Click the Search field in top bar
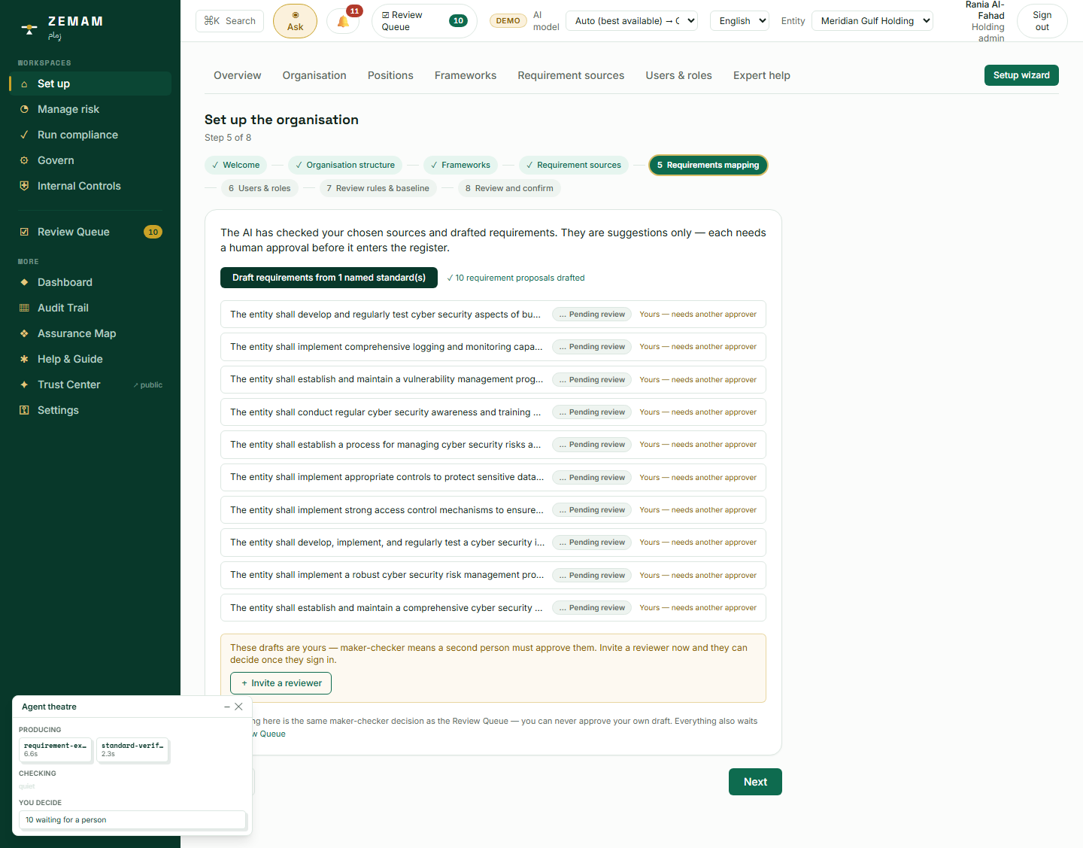 click(229, 21)
